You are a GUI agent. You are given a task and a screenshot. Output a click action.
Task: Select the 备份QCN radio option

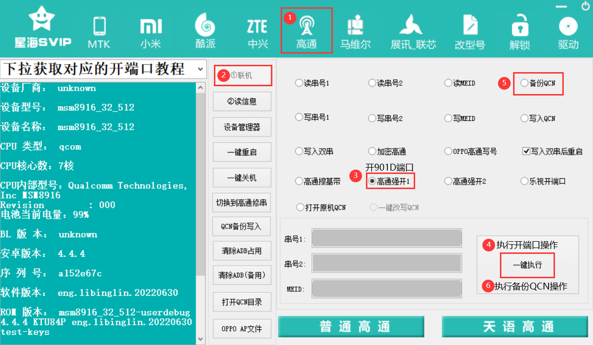click(x=538, y=83)
